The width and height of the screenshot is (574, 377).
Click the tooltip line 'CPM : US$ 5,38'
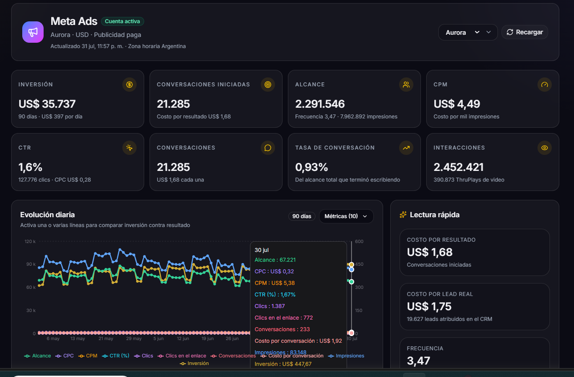[x=275, y=283]
